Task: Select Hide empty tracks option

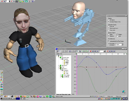Action: click(x=113, y=28)
